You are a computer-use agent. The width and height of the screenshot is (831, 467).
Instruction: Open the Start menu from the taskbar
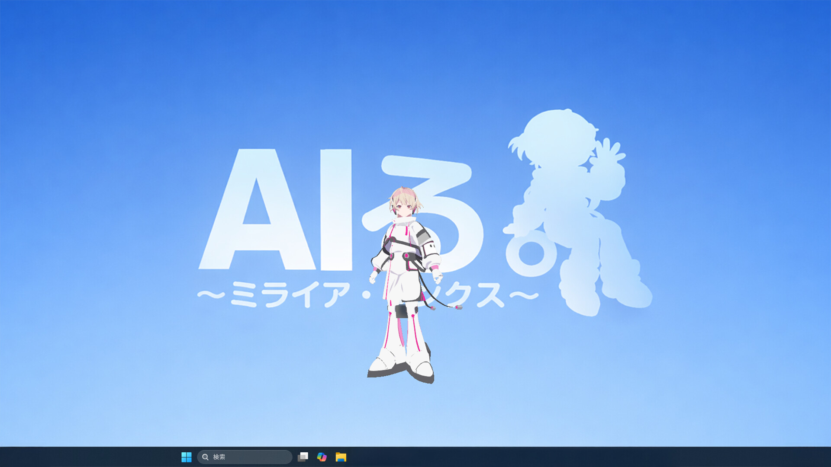pyautogui.click(x=187, y=457)
